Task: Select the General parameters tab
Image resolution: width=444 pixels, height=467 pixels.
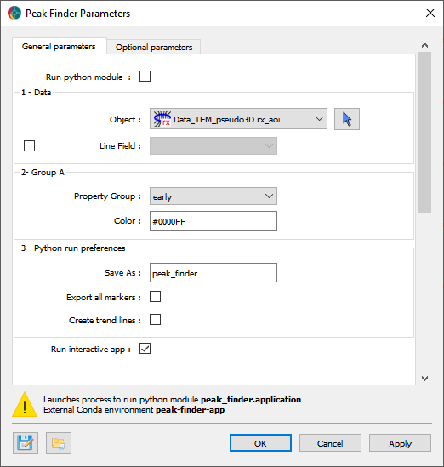Action: (x=59, y=47)
